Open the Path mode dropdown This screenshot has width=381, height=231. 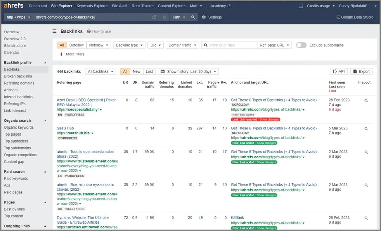[x=178, y=17]
